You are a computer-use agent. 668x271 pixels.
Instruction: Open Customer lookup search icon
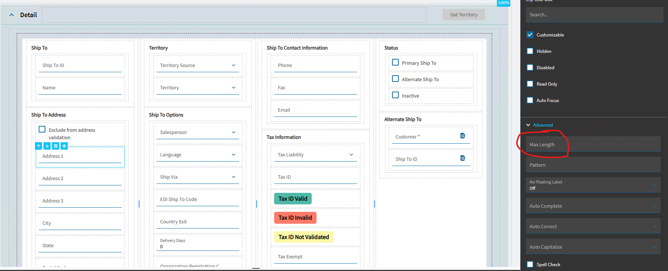463,136
